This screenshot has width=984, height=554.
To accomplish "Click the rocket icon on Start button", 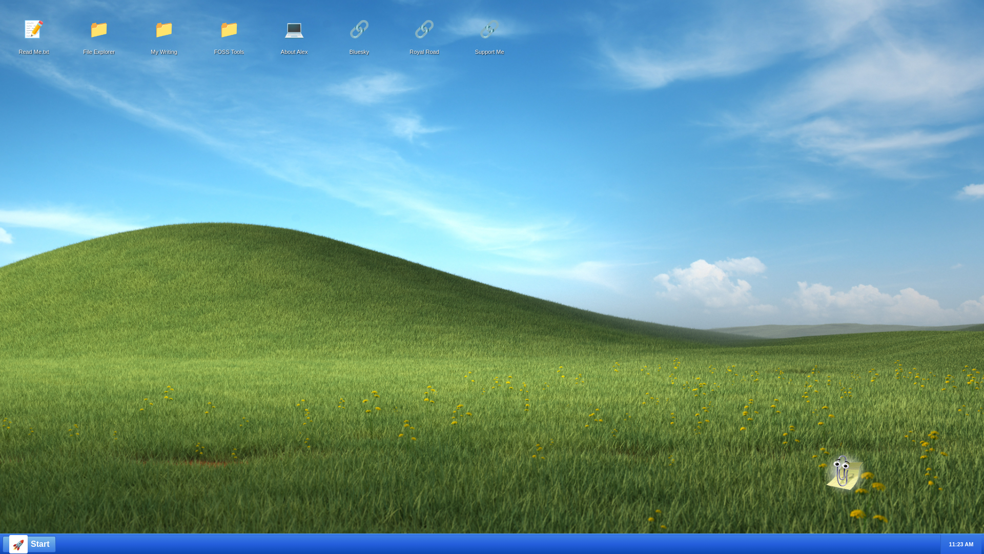I will tap(18, 544).
